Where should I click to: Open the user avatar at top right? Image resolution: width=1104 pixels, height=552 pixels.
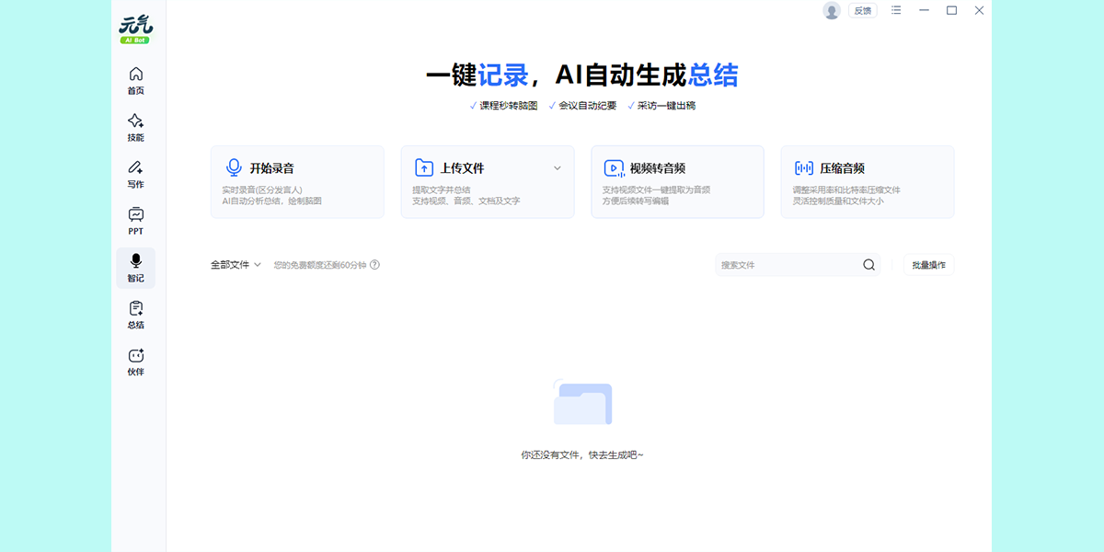(x=833, y=10)
